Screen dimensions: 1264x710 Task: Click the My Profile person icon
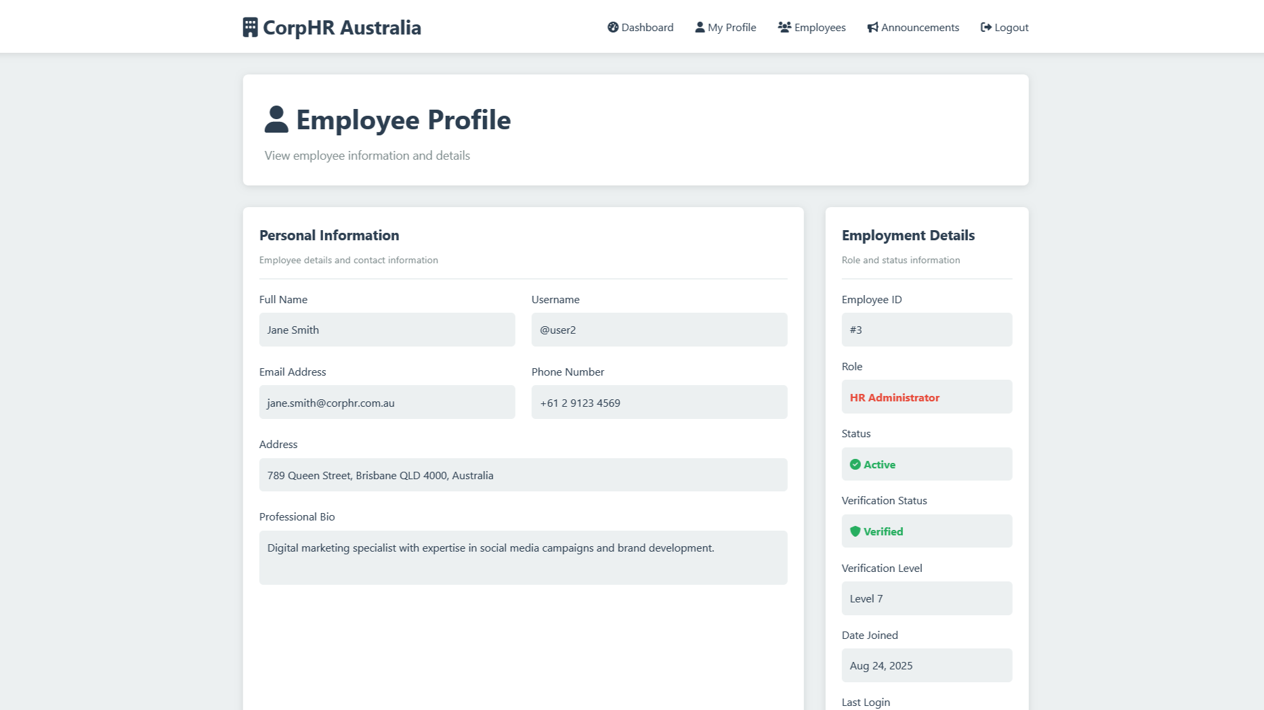point(700,27)
